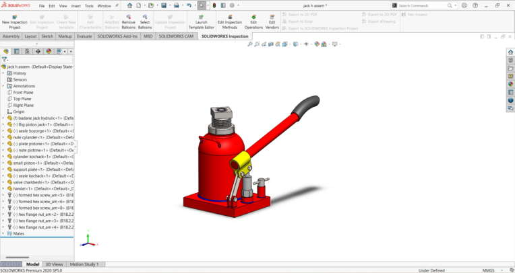Open the DimXpertManager crosshair tab
Screen dimensions: 515x273
coord(38,51)
